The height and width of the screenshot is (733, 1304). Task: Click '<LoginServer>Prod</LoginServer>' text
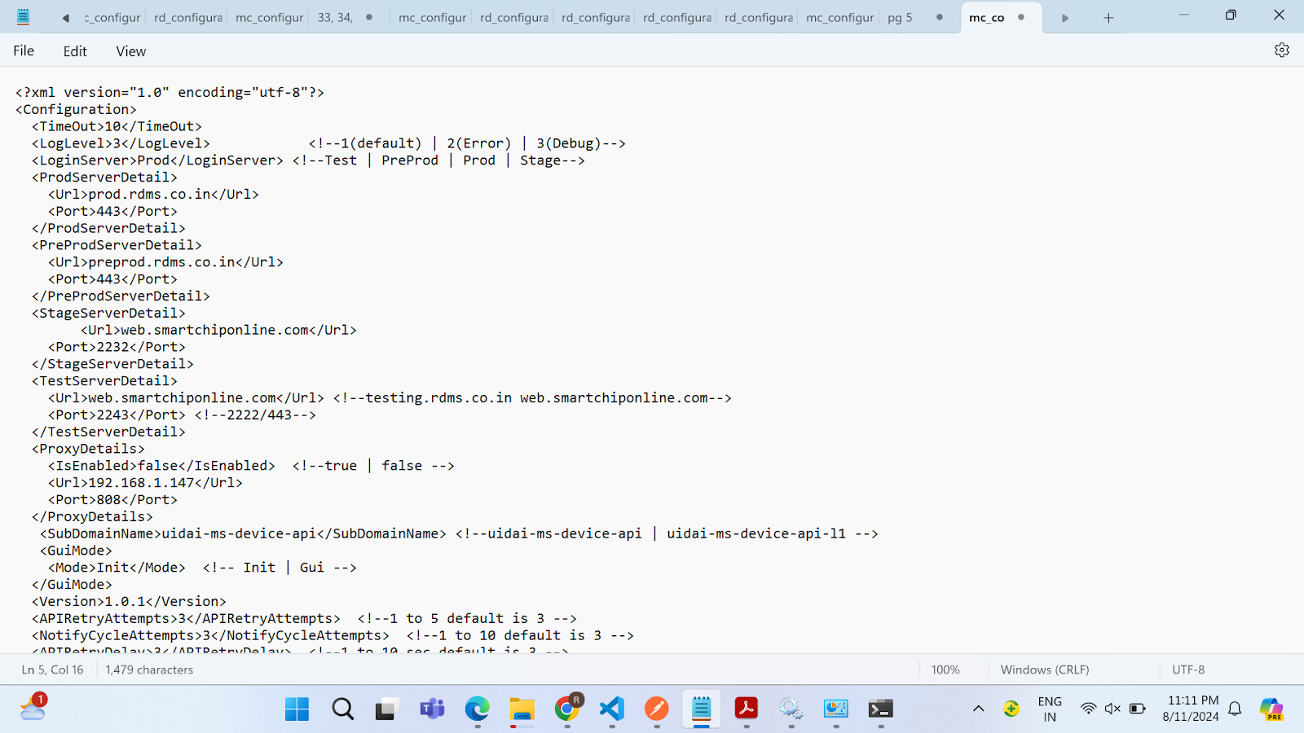point(157,160)
